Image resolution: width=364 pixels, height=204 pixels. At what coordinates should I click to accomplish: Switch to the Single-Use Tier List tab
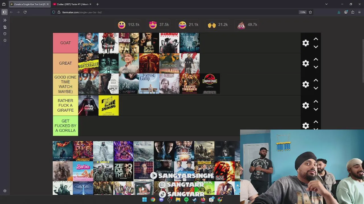pos(30,4)
